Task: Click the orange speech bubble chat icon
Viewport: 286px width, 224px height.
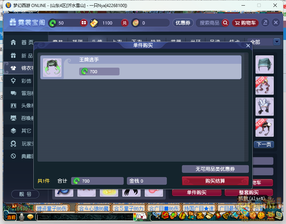Action: (30, 217)
